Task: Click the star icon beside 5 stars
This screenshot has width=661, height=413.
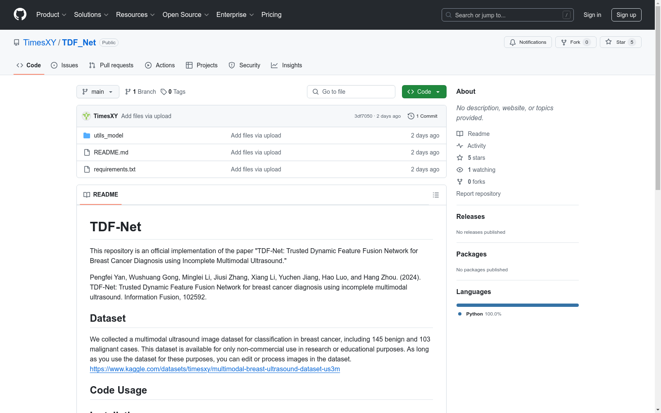Action: coord(460,158)
